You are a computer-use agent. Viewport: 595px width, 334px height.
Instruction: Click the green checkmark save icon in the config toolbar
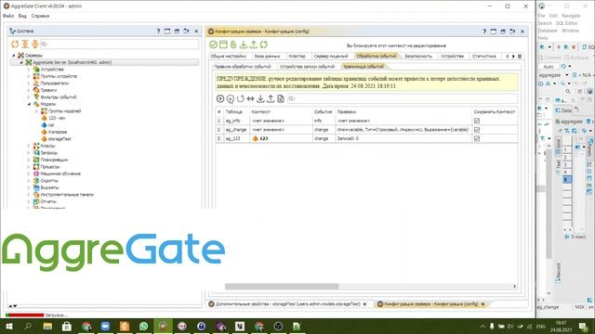pos(213,45)
